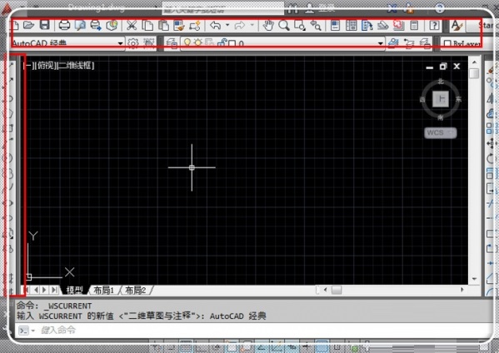Screen dimensions: 499x353
Task: Open Help with the question mark icon
Action: point(434,25)
